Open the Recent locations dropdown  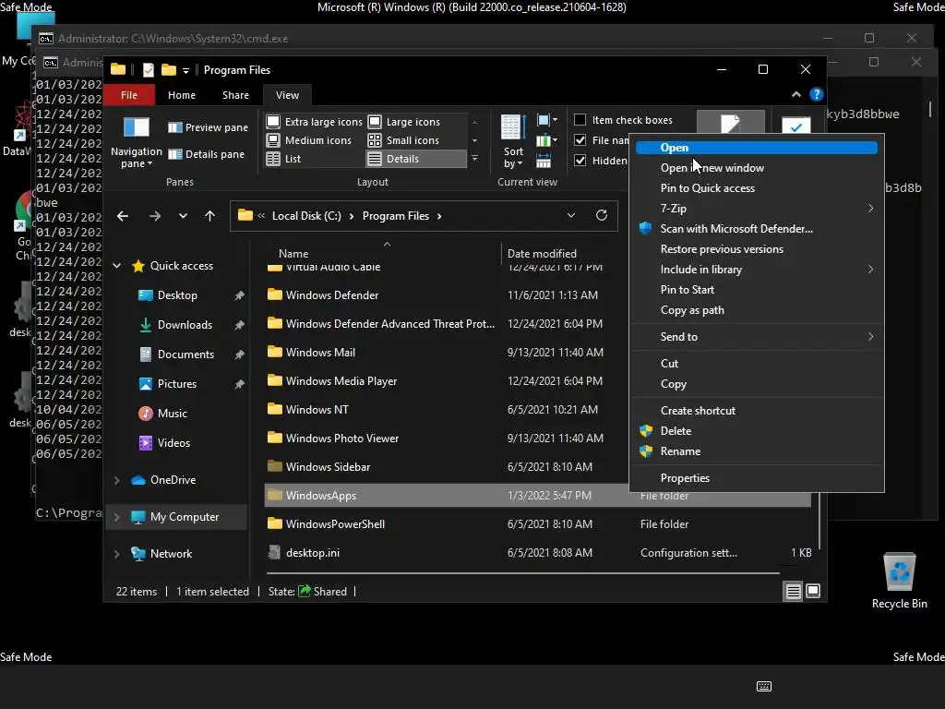(183, 216)
